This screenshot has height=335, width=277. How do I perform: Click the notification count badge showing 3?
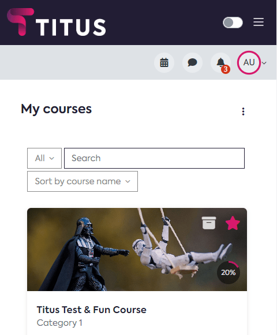pyautogui.click(x=226, y=69)
